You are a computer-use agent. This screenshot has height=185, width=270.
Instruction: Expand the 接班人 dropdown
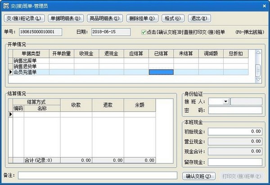coord(225,102)
